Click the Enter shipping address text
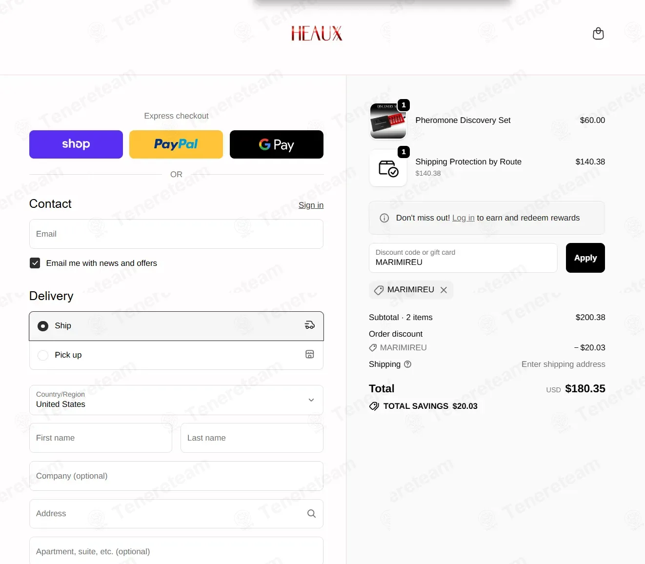The height and width of the screenshot is (564, 645). tap(563, 364)
